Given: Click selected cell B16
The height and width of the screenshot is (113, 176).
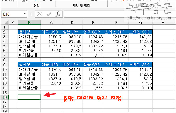Looking at the screenshot, I should coord(29,97).
